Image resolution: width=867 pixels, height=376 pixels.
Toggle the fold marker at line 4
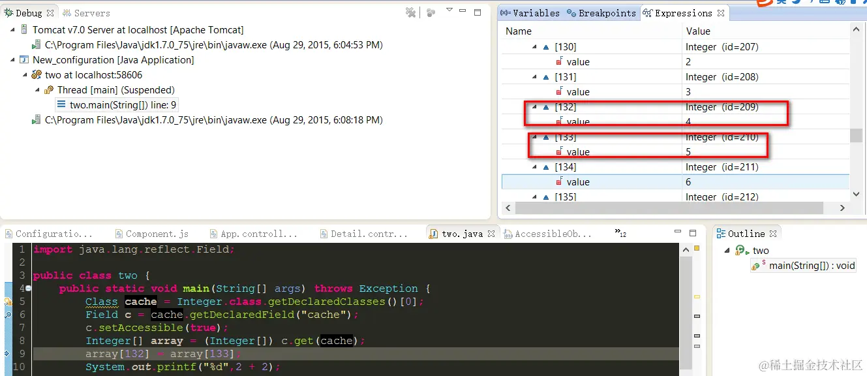pos(29,289)
